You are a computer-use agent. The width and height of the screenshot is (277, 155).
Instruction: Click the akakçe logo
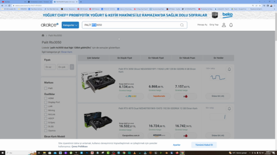(x=49, y=25)
